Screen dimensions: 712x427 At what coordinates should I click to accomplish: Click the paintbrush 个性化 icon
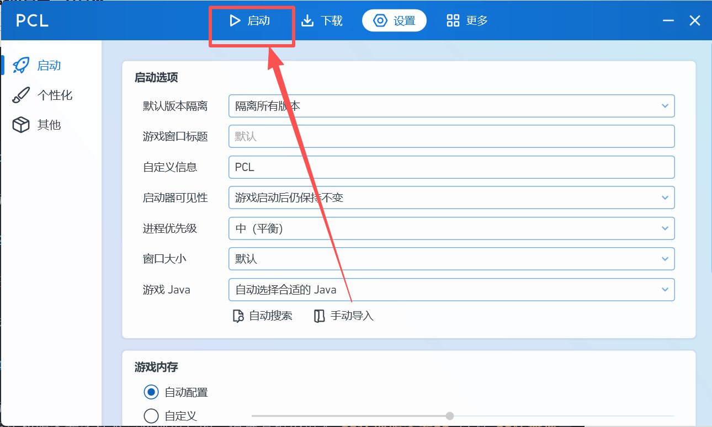click(x=21, y=95)
